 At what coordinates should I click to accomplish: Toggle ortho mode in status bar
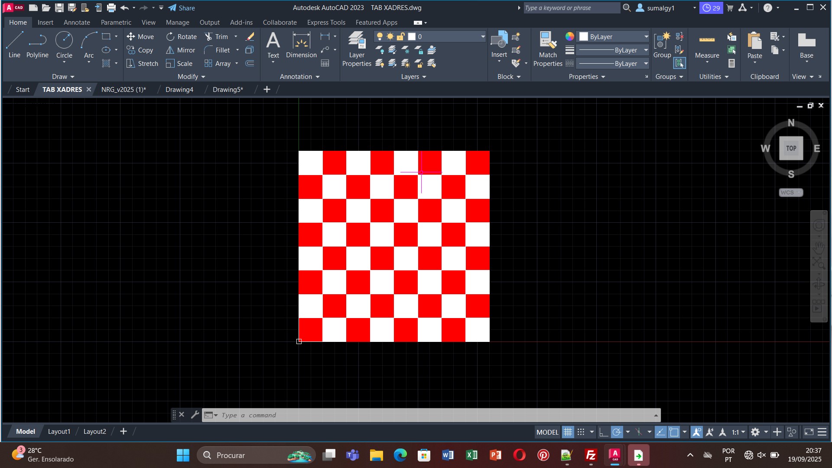[603, 432]
